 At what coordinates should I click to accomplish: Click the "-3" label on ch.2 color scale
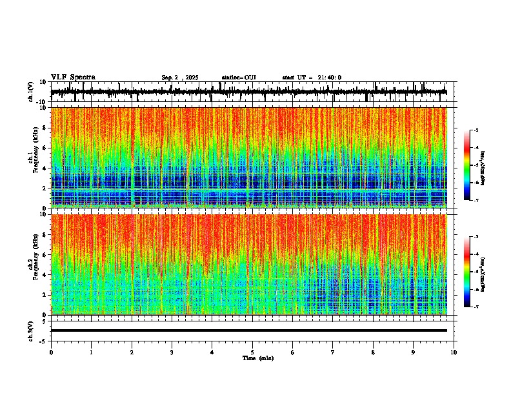coord(476,237)
